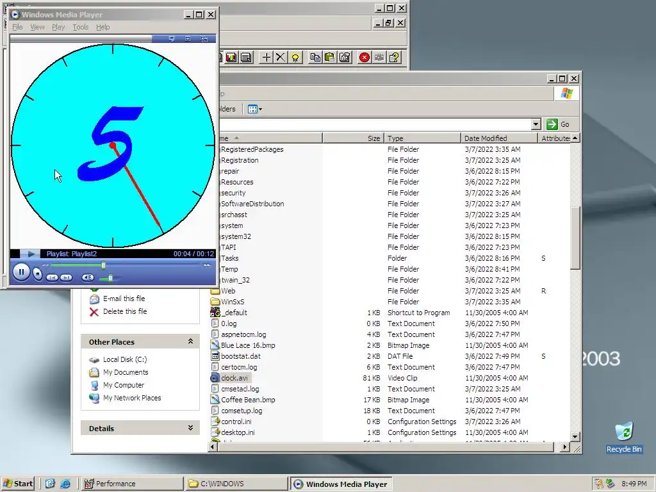This screenshot has width=656, height=492.
Task: Open the Recycle Bin desktop icon
Action: [624, 437]
